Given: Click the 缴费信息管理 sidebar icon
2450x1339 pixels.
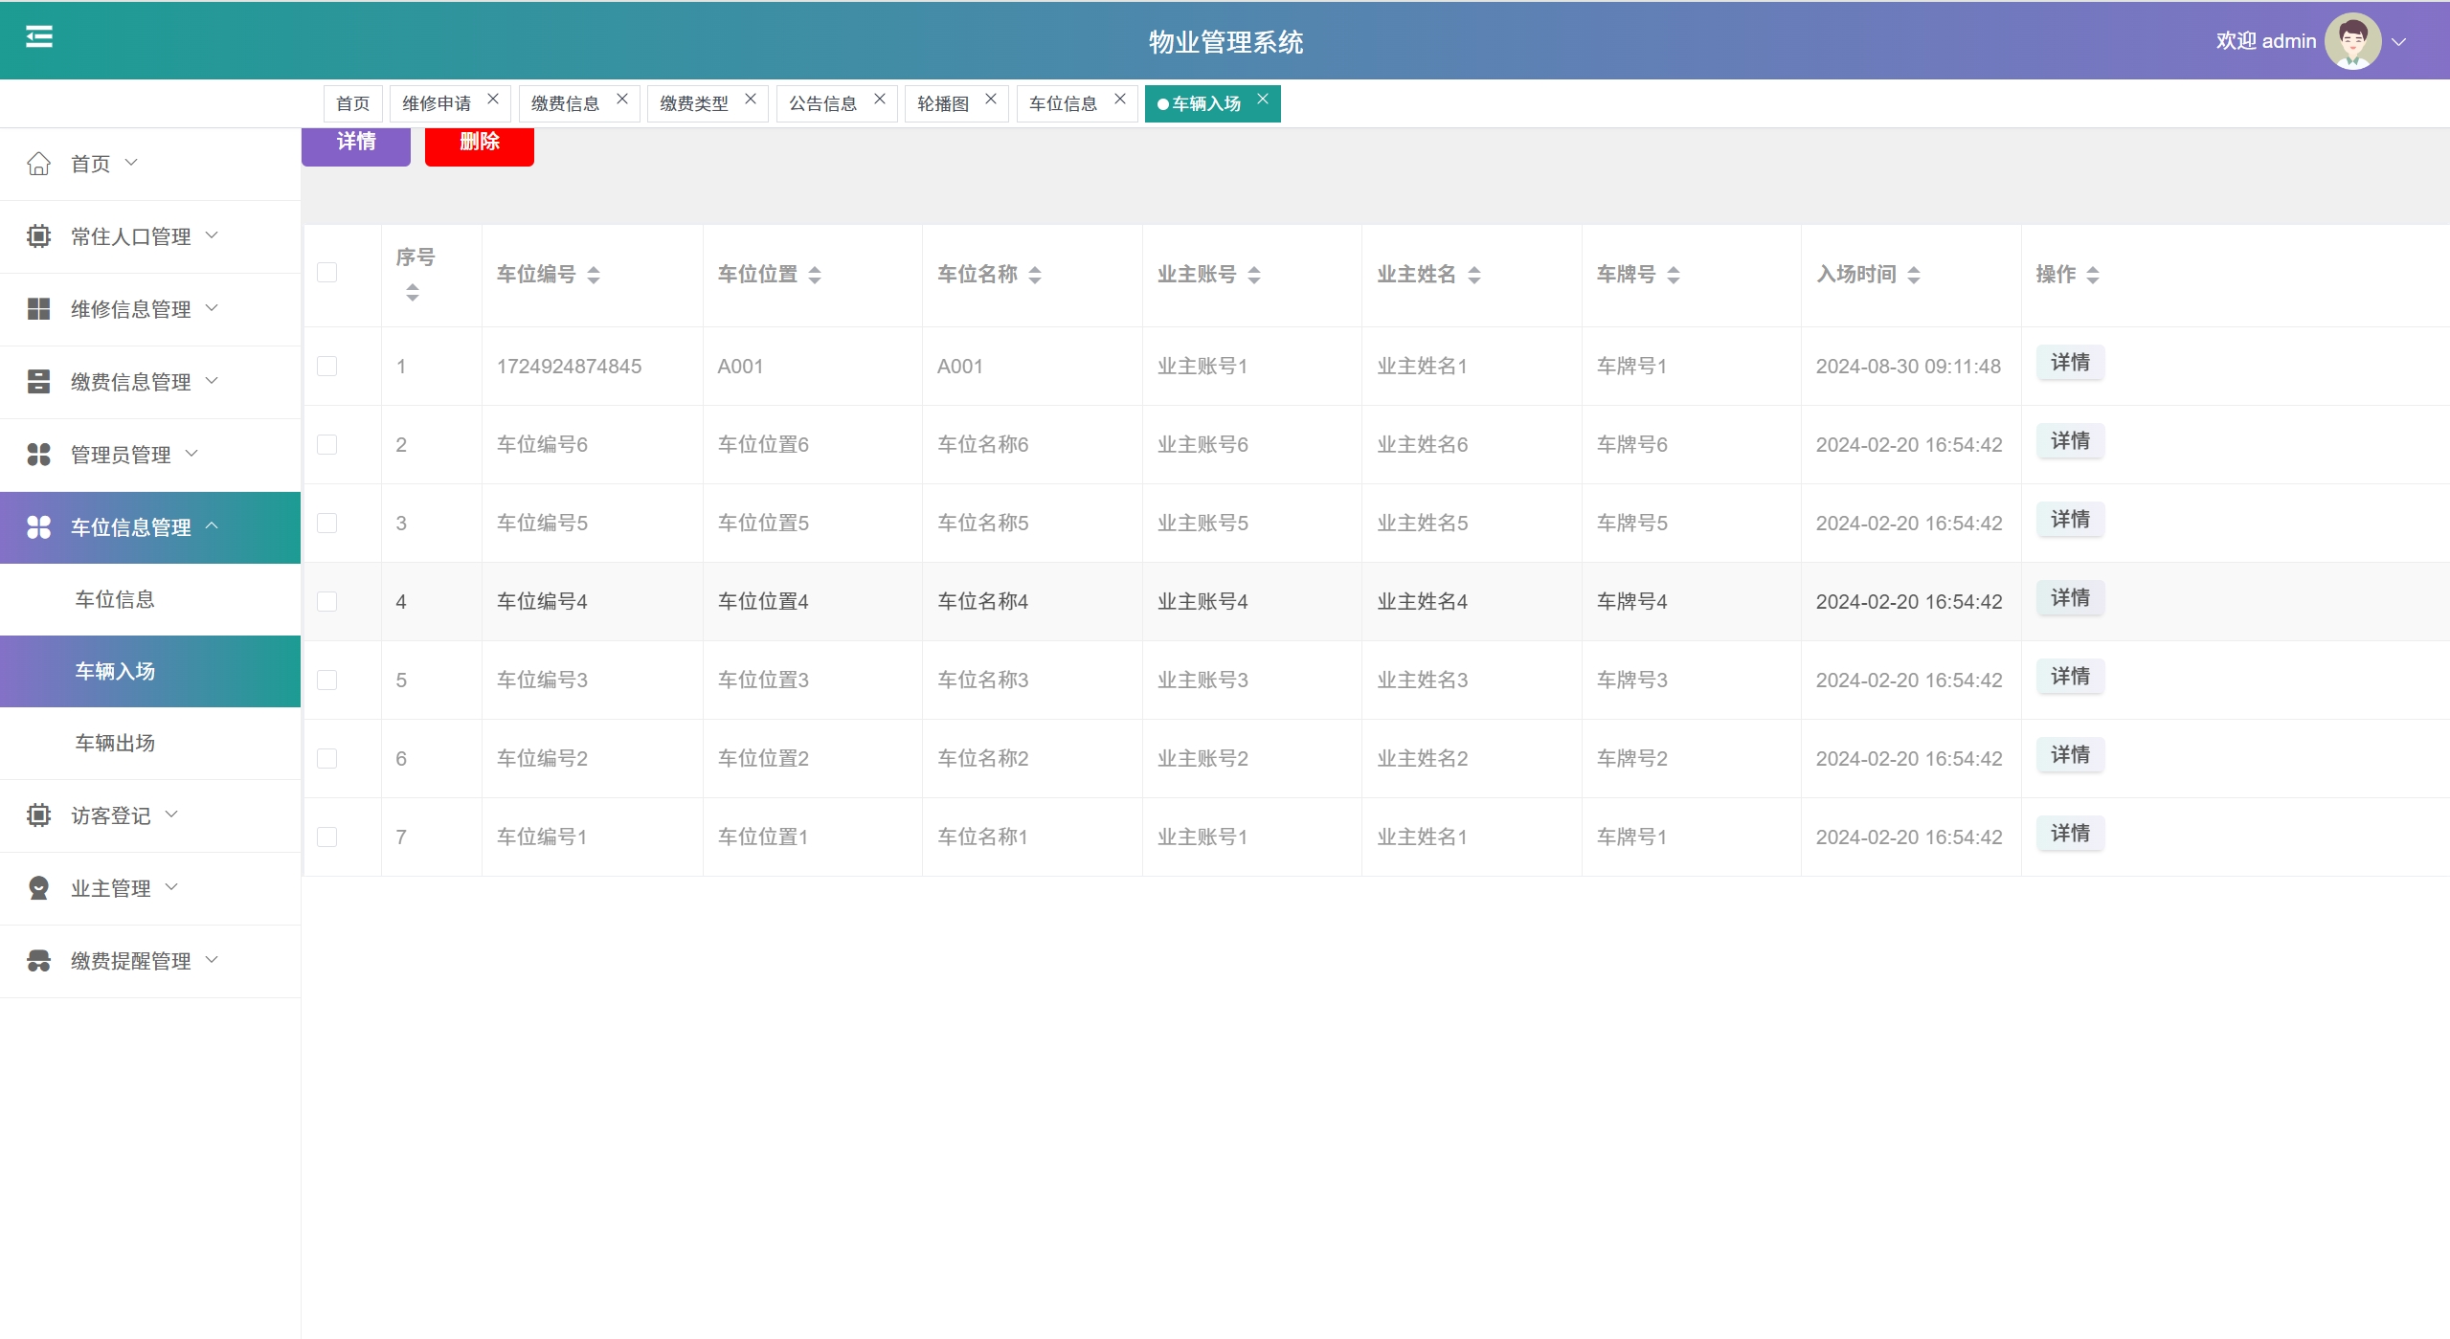Looking at the screenshot, I should [38, 382].
